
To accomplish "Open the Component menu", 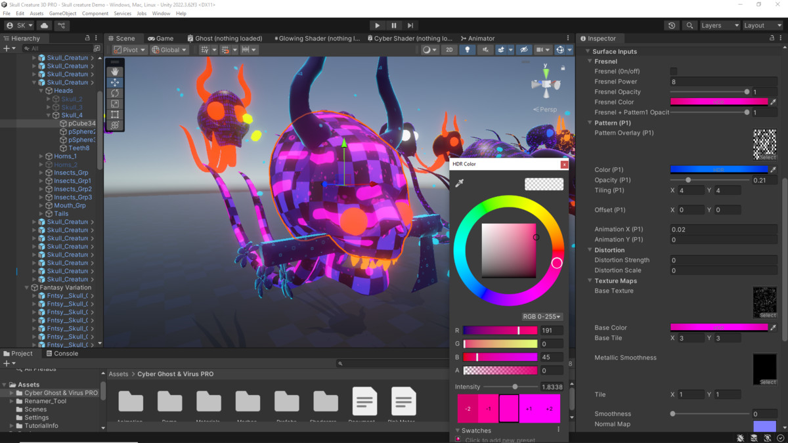I will point(95,13).
